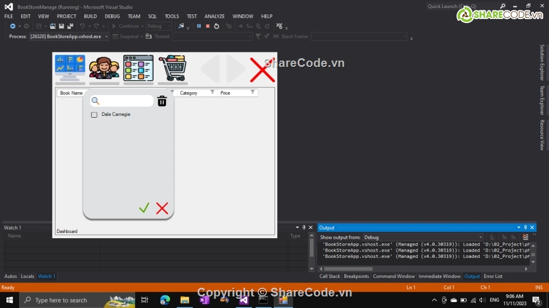Open the Dashboard monitor charts icon
This screenshot has width=549, height=308.
(x=70, y=68)
